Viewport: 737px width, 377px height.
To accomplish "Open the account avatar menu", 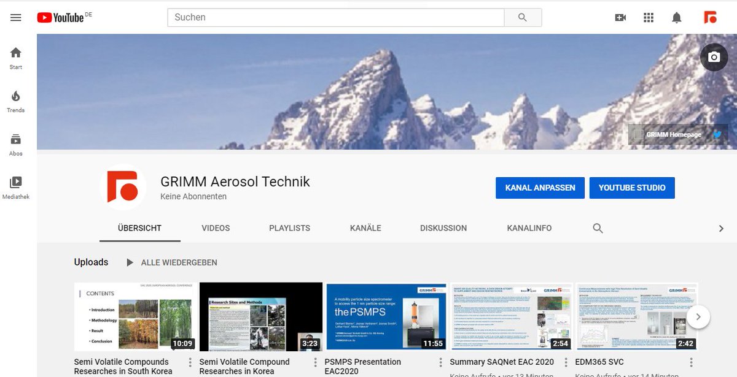I will [x=711, y=17].
